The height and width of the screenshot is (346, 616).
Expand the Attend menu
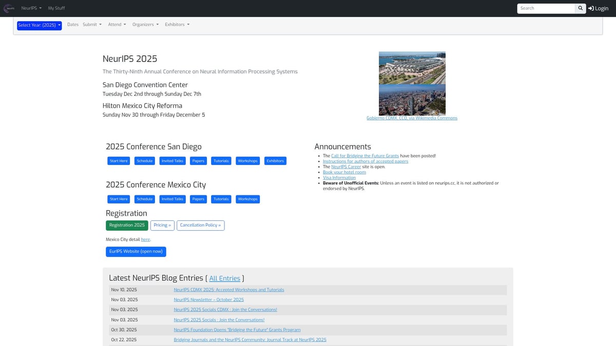tap(117, 24)
